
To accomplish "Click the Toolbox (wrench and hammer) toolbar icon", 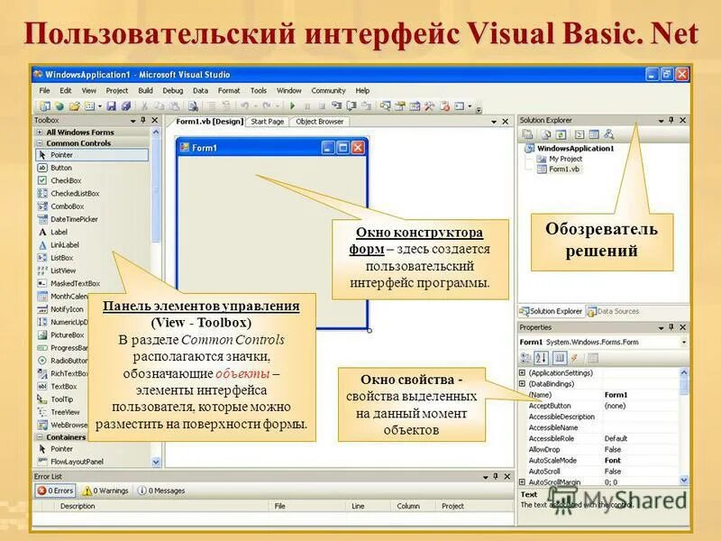I will 430,106.
